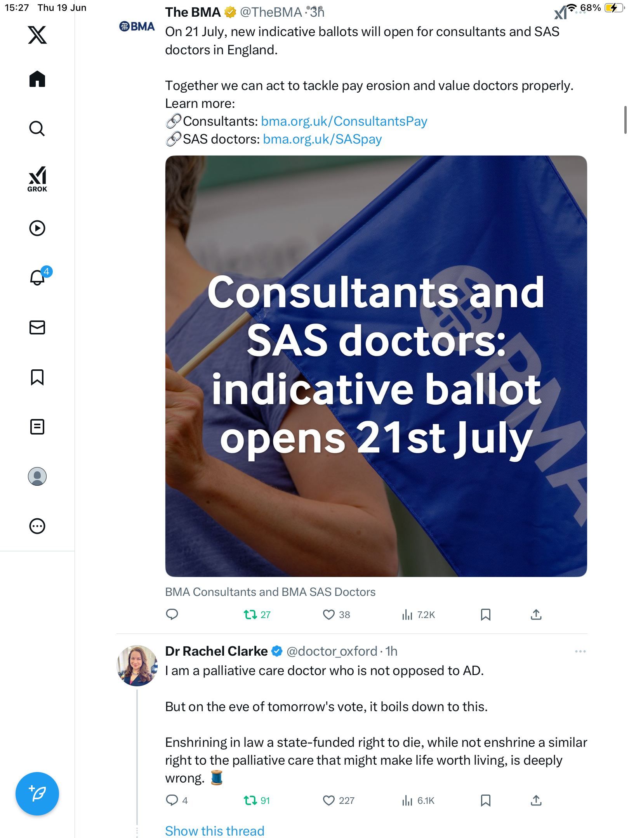This screenshot has width=629, height=838.
Task: Open Messages envelope icon
Action: coord(37,327)
